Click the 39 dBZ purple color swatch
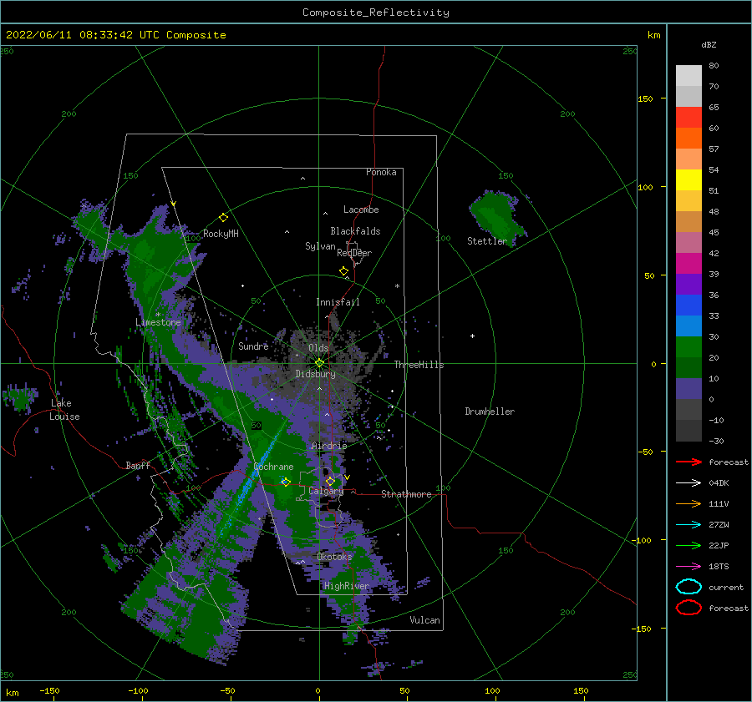 (x=688, y=284)
